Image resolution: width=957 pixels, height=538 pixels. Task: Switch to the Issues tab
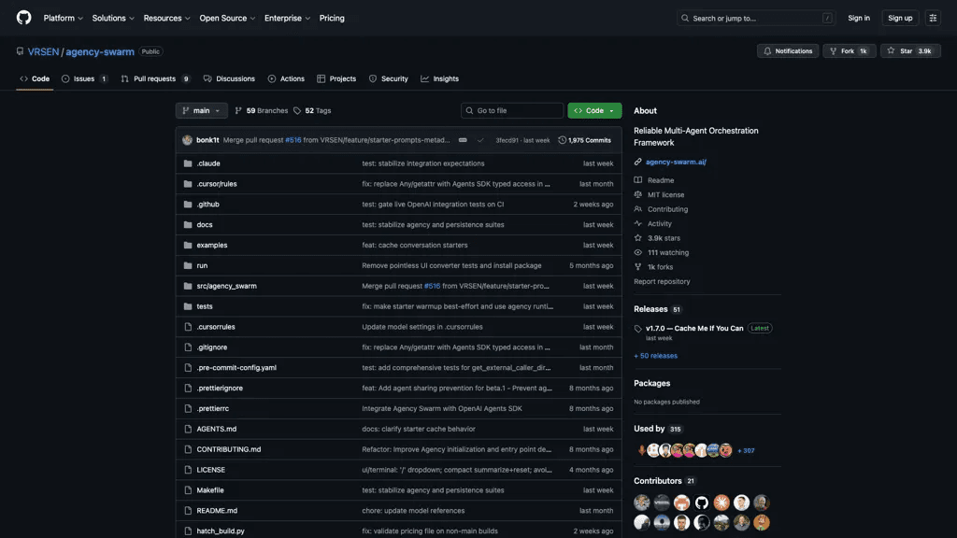click(x=85, y=78)
